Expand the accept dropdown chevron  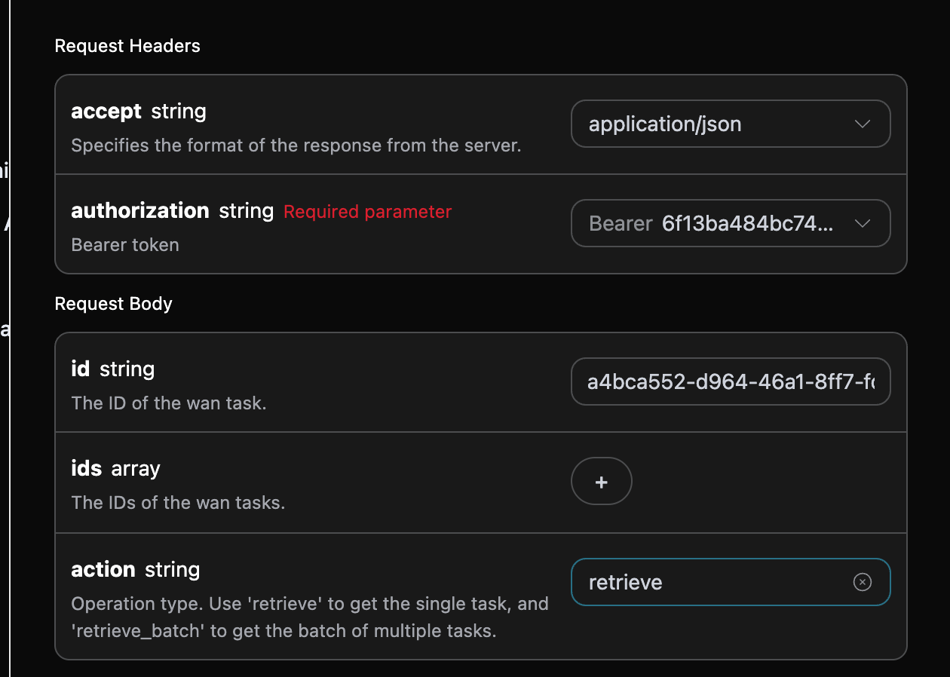tap(863, 124)
